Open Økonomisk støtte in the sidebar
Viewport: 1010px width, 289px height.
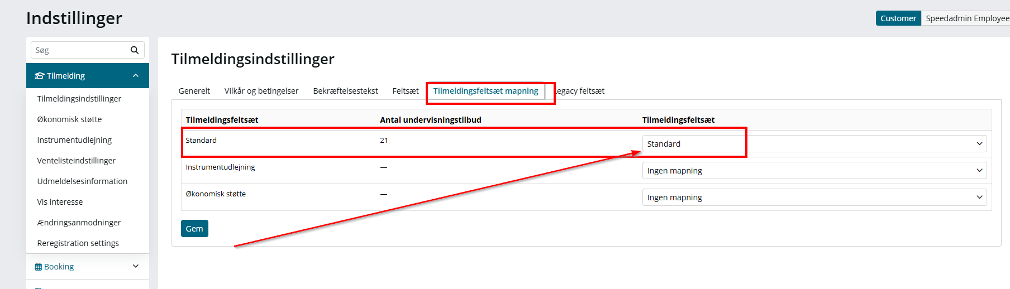point(69,119)
